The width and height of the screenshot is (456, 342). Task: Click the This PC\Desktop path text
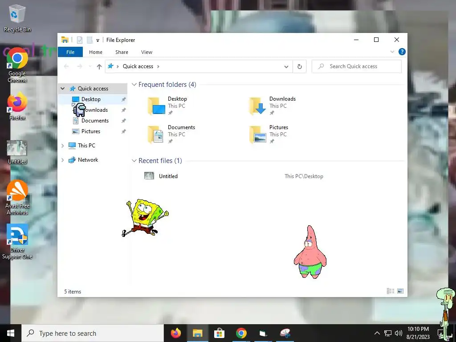[x=304, y=176]
